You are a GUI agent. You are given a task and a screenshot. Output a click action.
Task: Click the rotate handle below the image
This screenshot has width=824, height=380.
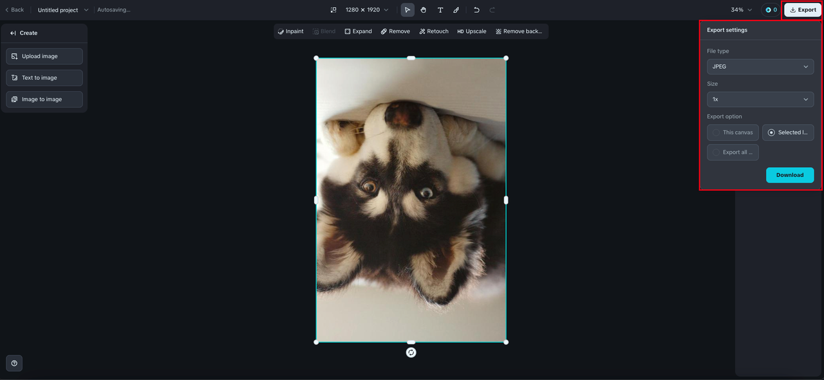(x=411, y=352)
